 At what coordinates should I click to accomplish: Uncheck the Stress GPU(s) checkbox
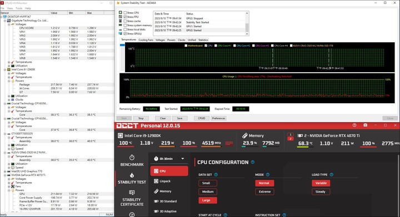(x=125, y=34)
